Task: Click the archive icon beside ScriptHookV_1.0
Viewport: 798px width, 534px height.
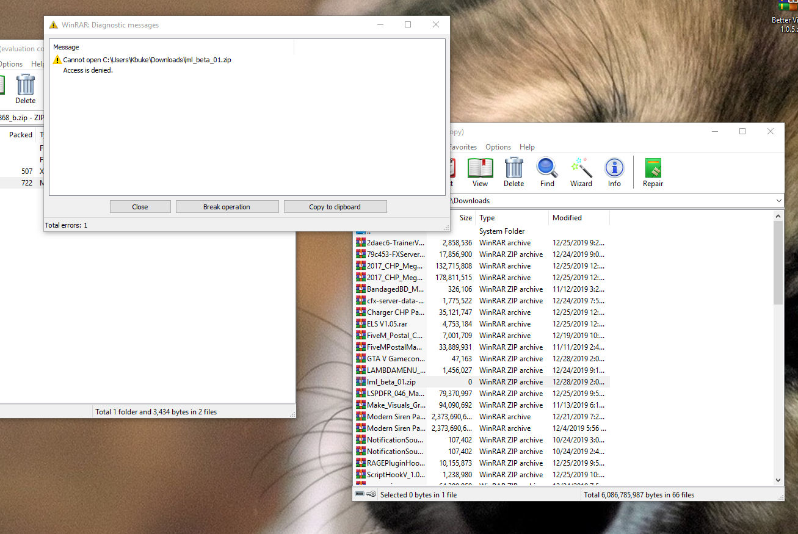Action: coord(360,475)
